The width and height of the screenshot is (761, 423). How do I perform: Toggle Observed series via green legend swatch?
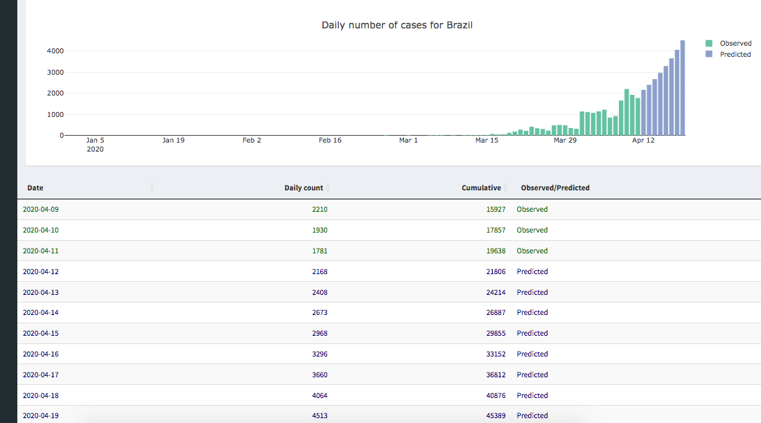[708, 43]
